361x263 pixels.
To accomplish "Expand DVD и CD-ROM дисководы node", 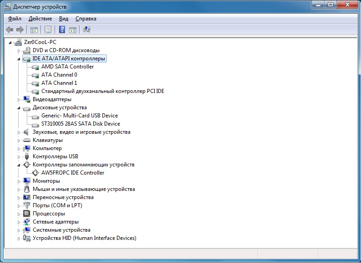I will pos(19,51).
